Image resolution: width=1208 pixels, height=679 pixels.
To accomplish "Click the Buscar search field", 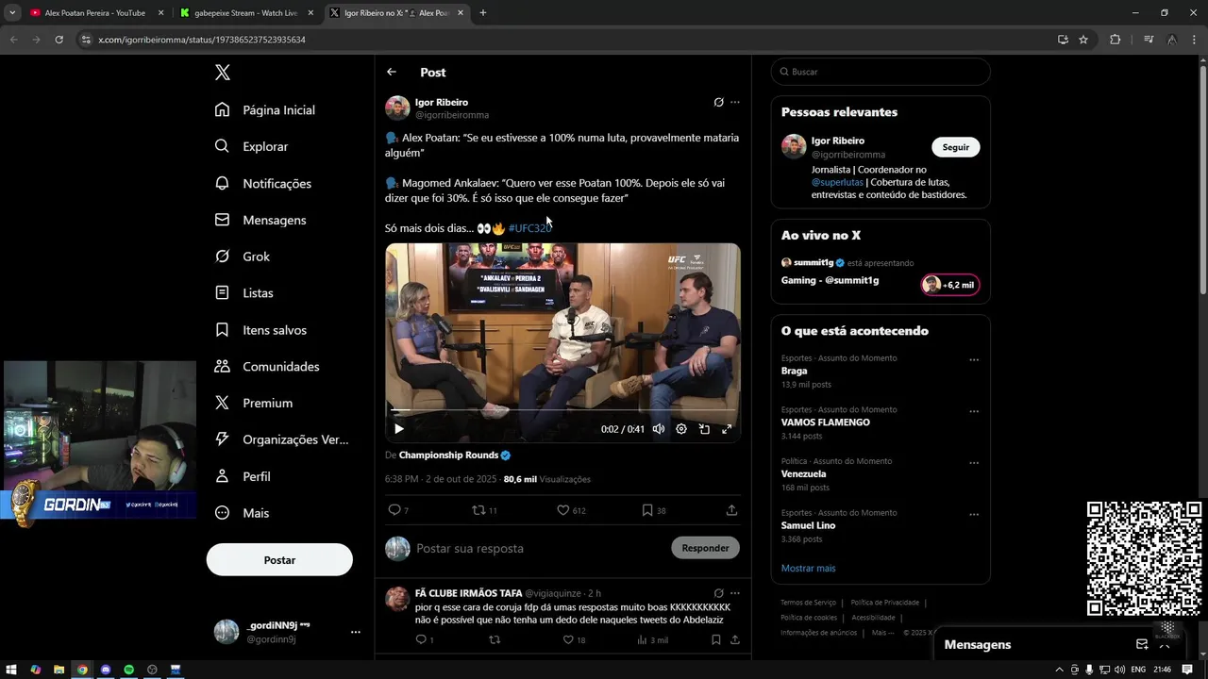I will click(881, 72).
